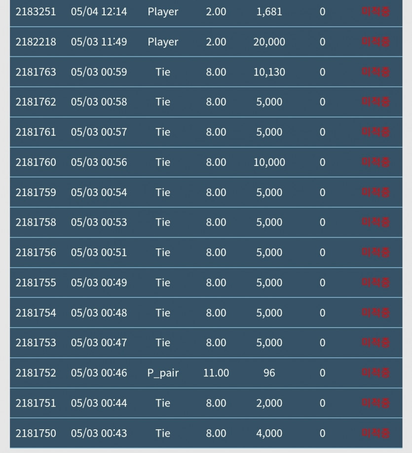Image resolution: width=412 pixels, height=453 pixels.
Task: Click Tie label on row 2181755
Action: coord(163,283)
